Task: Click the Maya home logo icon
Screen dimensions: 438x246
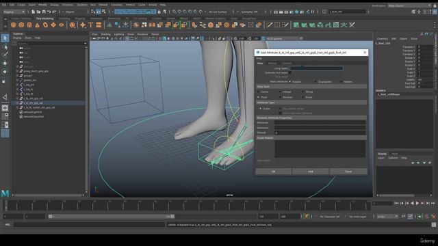Action: (x=5, y=193)
